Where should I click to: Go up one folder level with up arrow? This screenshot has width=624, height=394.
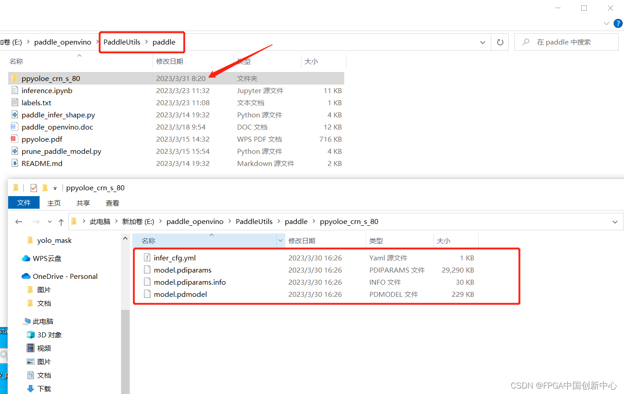(61, 221)
